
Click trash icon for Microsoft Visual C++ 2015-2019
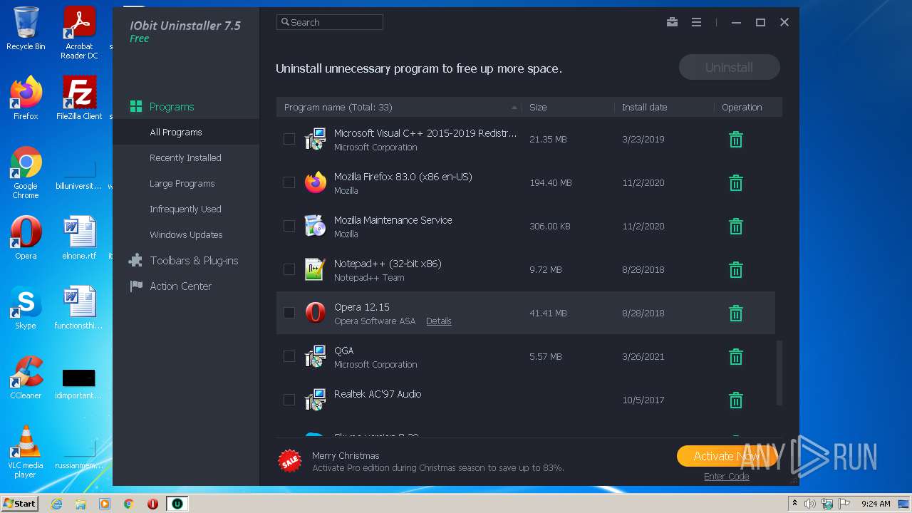point(736,140)
